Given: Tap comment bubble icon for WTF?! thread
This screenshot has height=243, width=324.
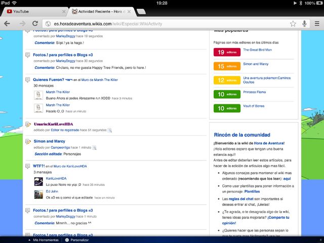Looking at the screenshot, I should tap(28, 166).
